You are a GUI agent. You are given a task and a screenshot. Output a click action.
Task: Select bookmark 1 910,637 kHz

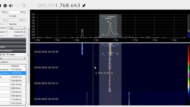pyautogui.click(x=13, y=77)
